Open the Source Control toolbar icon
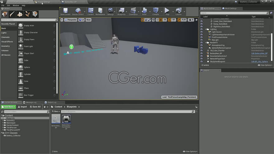Screen dimensions: 274x154 pyautogui.click(x=78, y=11)
